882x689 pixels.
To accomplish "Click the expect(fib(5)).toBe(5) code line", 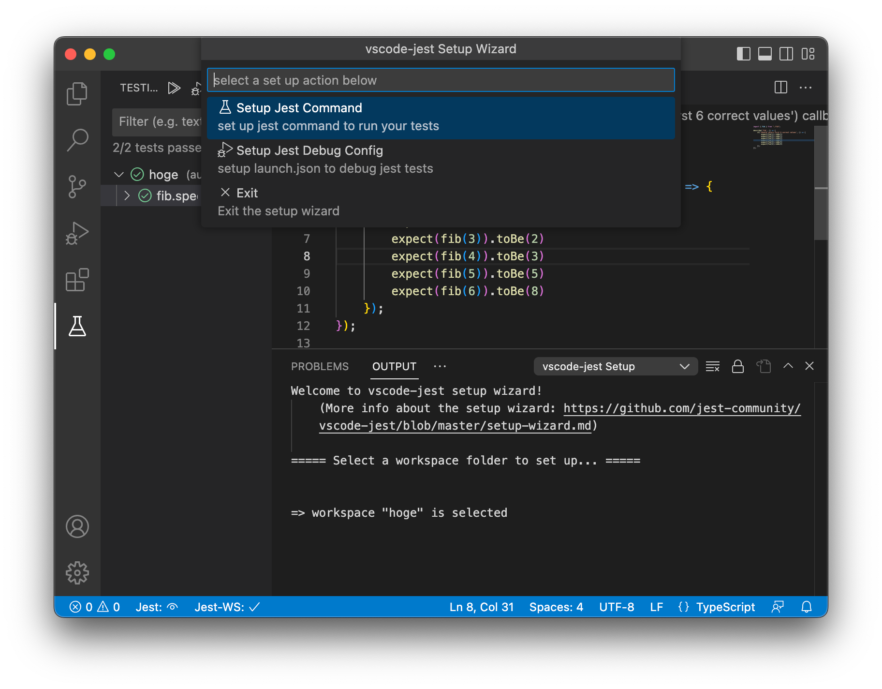I will point(468,274).
